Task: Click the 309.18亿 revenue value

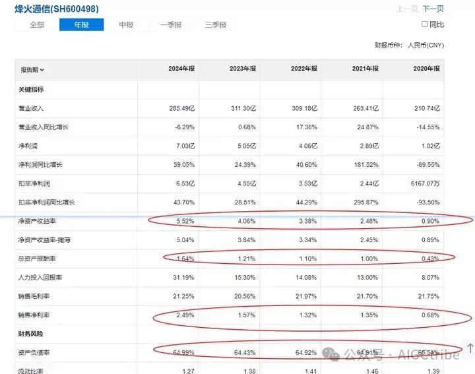Action: [304, 108]
